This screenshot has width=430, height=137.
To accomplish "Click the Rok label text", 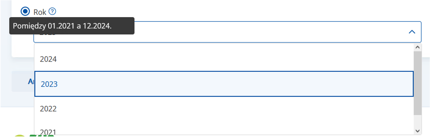I will (40, 12).
